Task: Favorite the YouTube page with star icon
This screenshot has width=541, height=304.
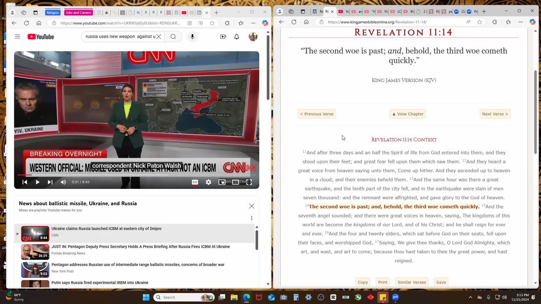Action: click(x=212, y=23)
